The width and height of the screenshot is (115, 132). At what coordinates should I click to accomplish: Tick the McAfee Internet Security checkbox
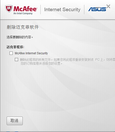pyautogui.click(x=11, y=53)
